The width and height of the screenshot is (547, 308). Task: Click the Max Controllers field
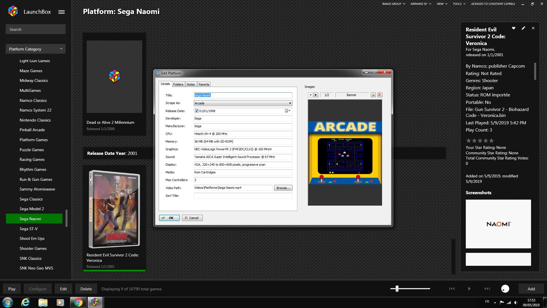(243, 180)
